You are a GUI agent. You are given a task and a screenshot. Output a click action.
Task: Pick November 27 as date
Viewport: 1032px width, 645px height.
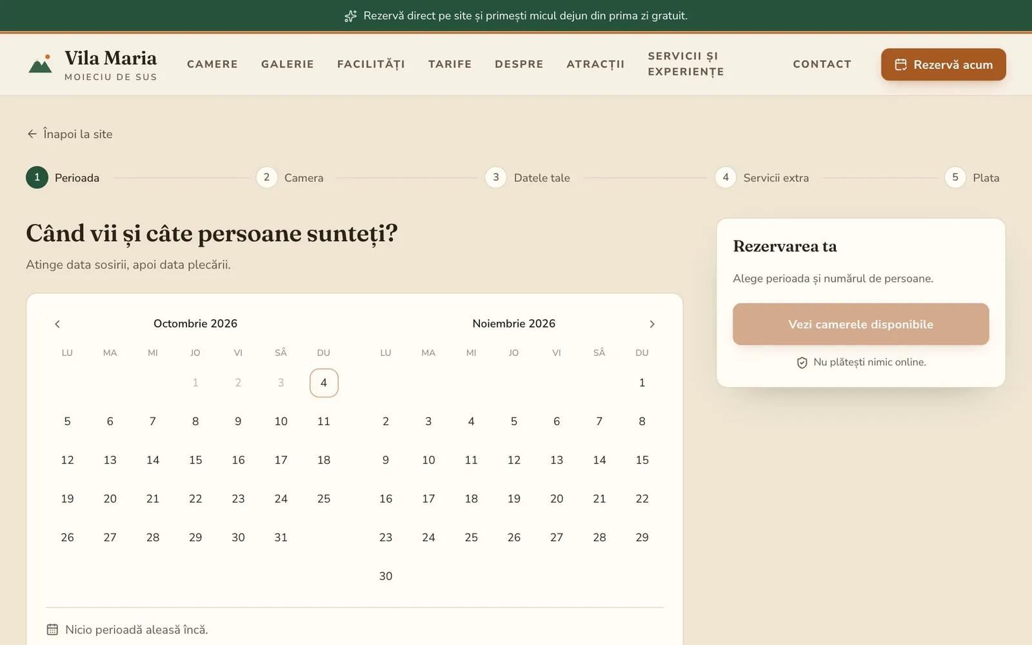[x=557, y=537]
